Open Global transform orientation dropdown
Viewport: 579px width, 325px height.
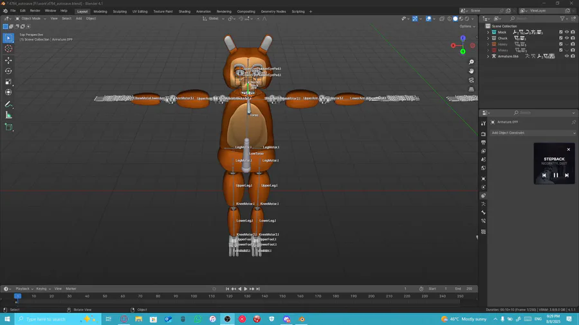(214, 19)
